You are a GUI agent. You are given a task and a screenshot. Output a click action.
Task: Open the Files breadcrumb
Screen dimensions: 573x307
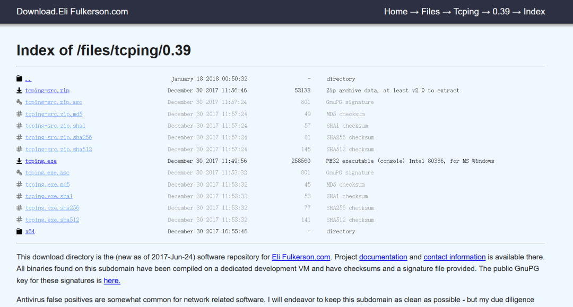430,12
